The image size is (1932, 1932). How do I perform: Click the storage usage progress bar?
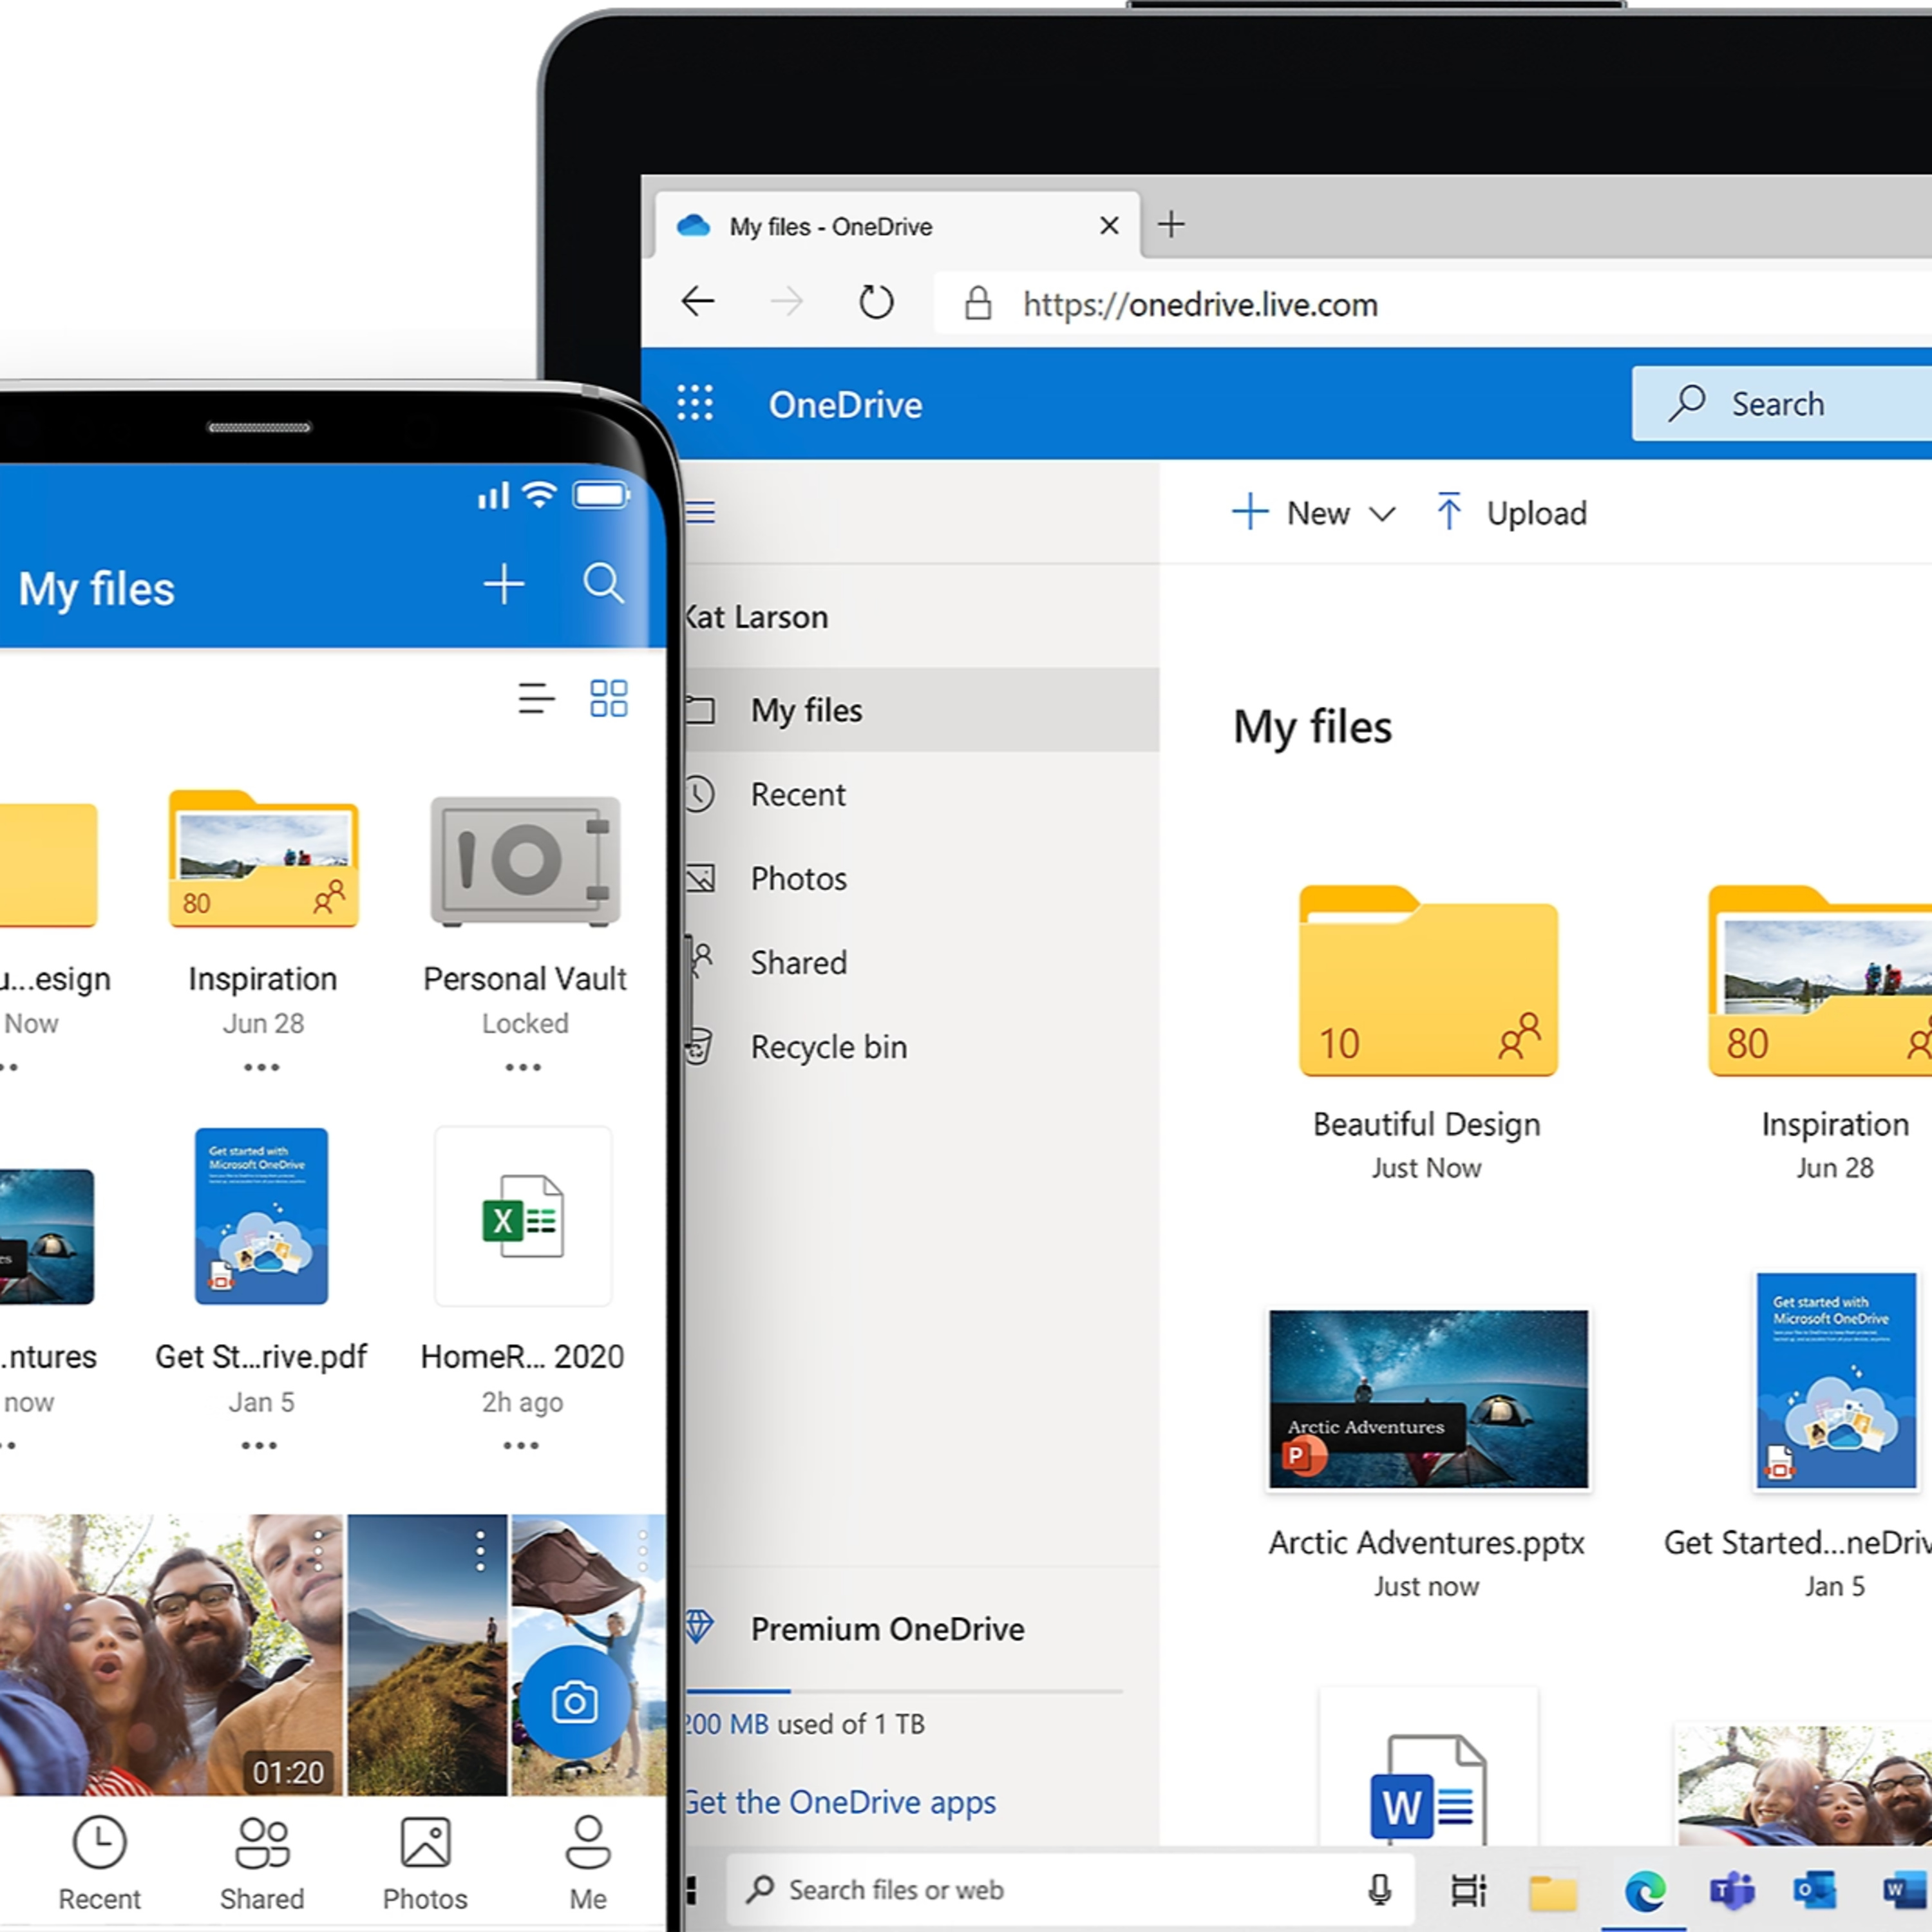pyautogui.click(x=904, y=1691)
